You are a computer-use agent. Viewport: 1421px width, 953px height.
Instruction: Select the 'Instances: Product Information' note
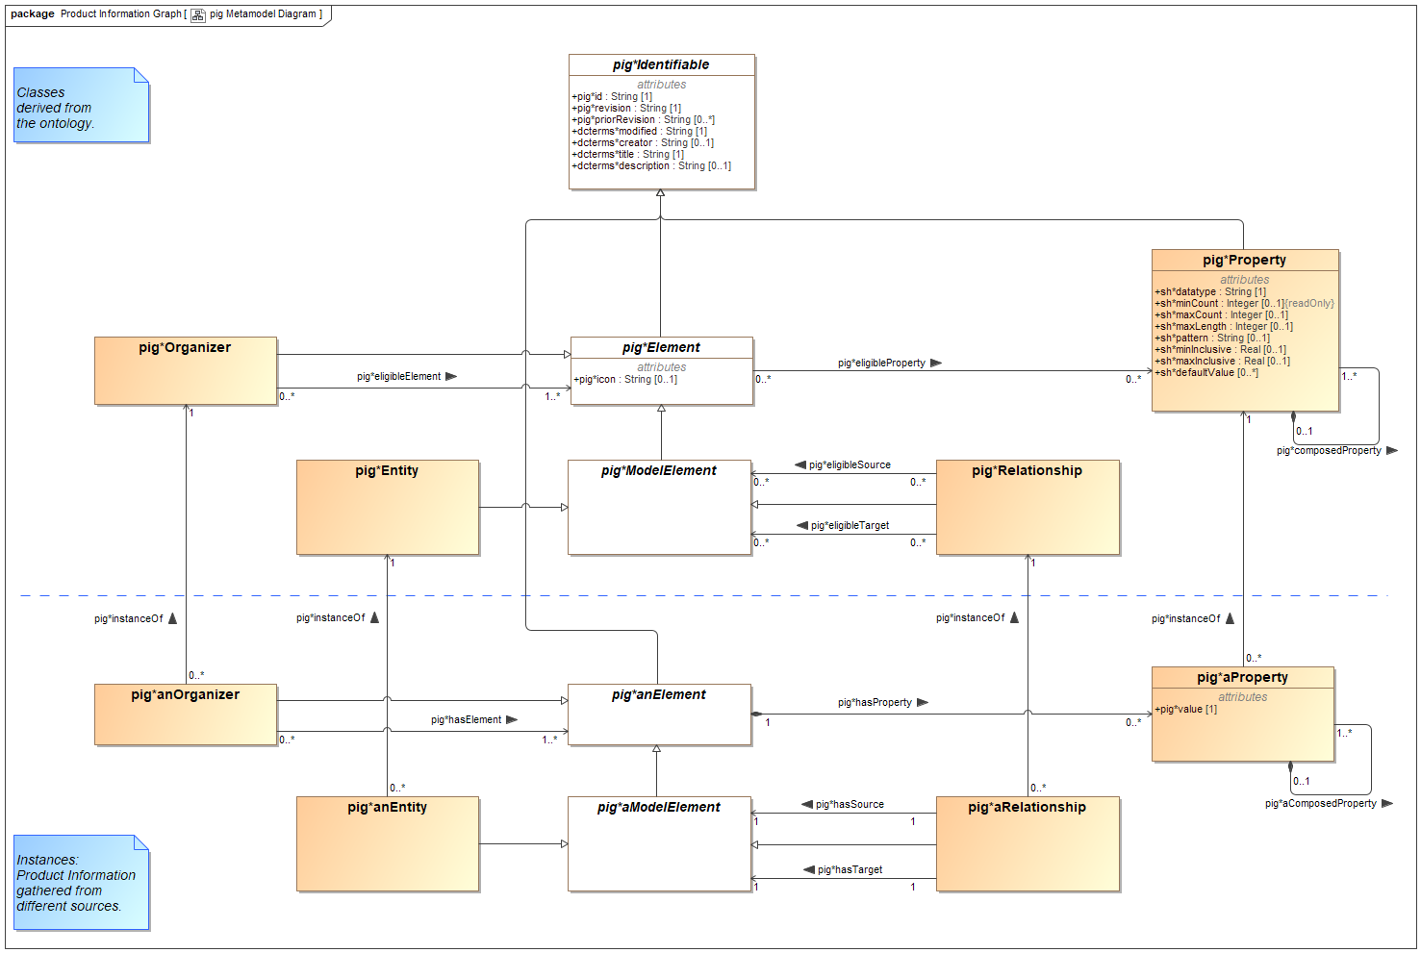(81, 882)
